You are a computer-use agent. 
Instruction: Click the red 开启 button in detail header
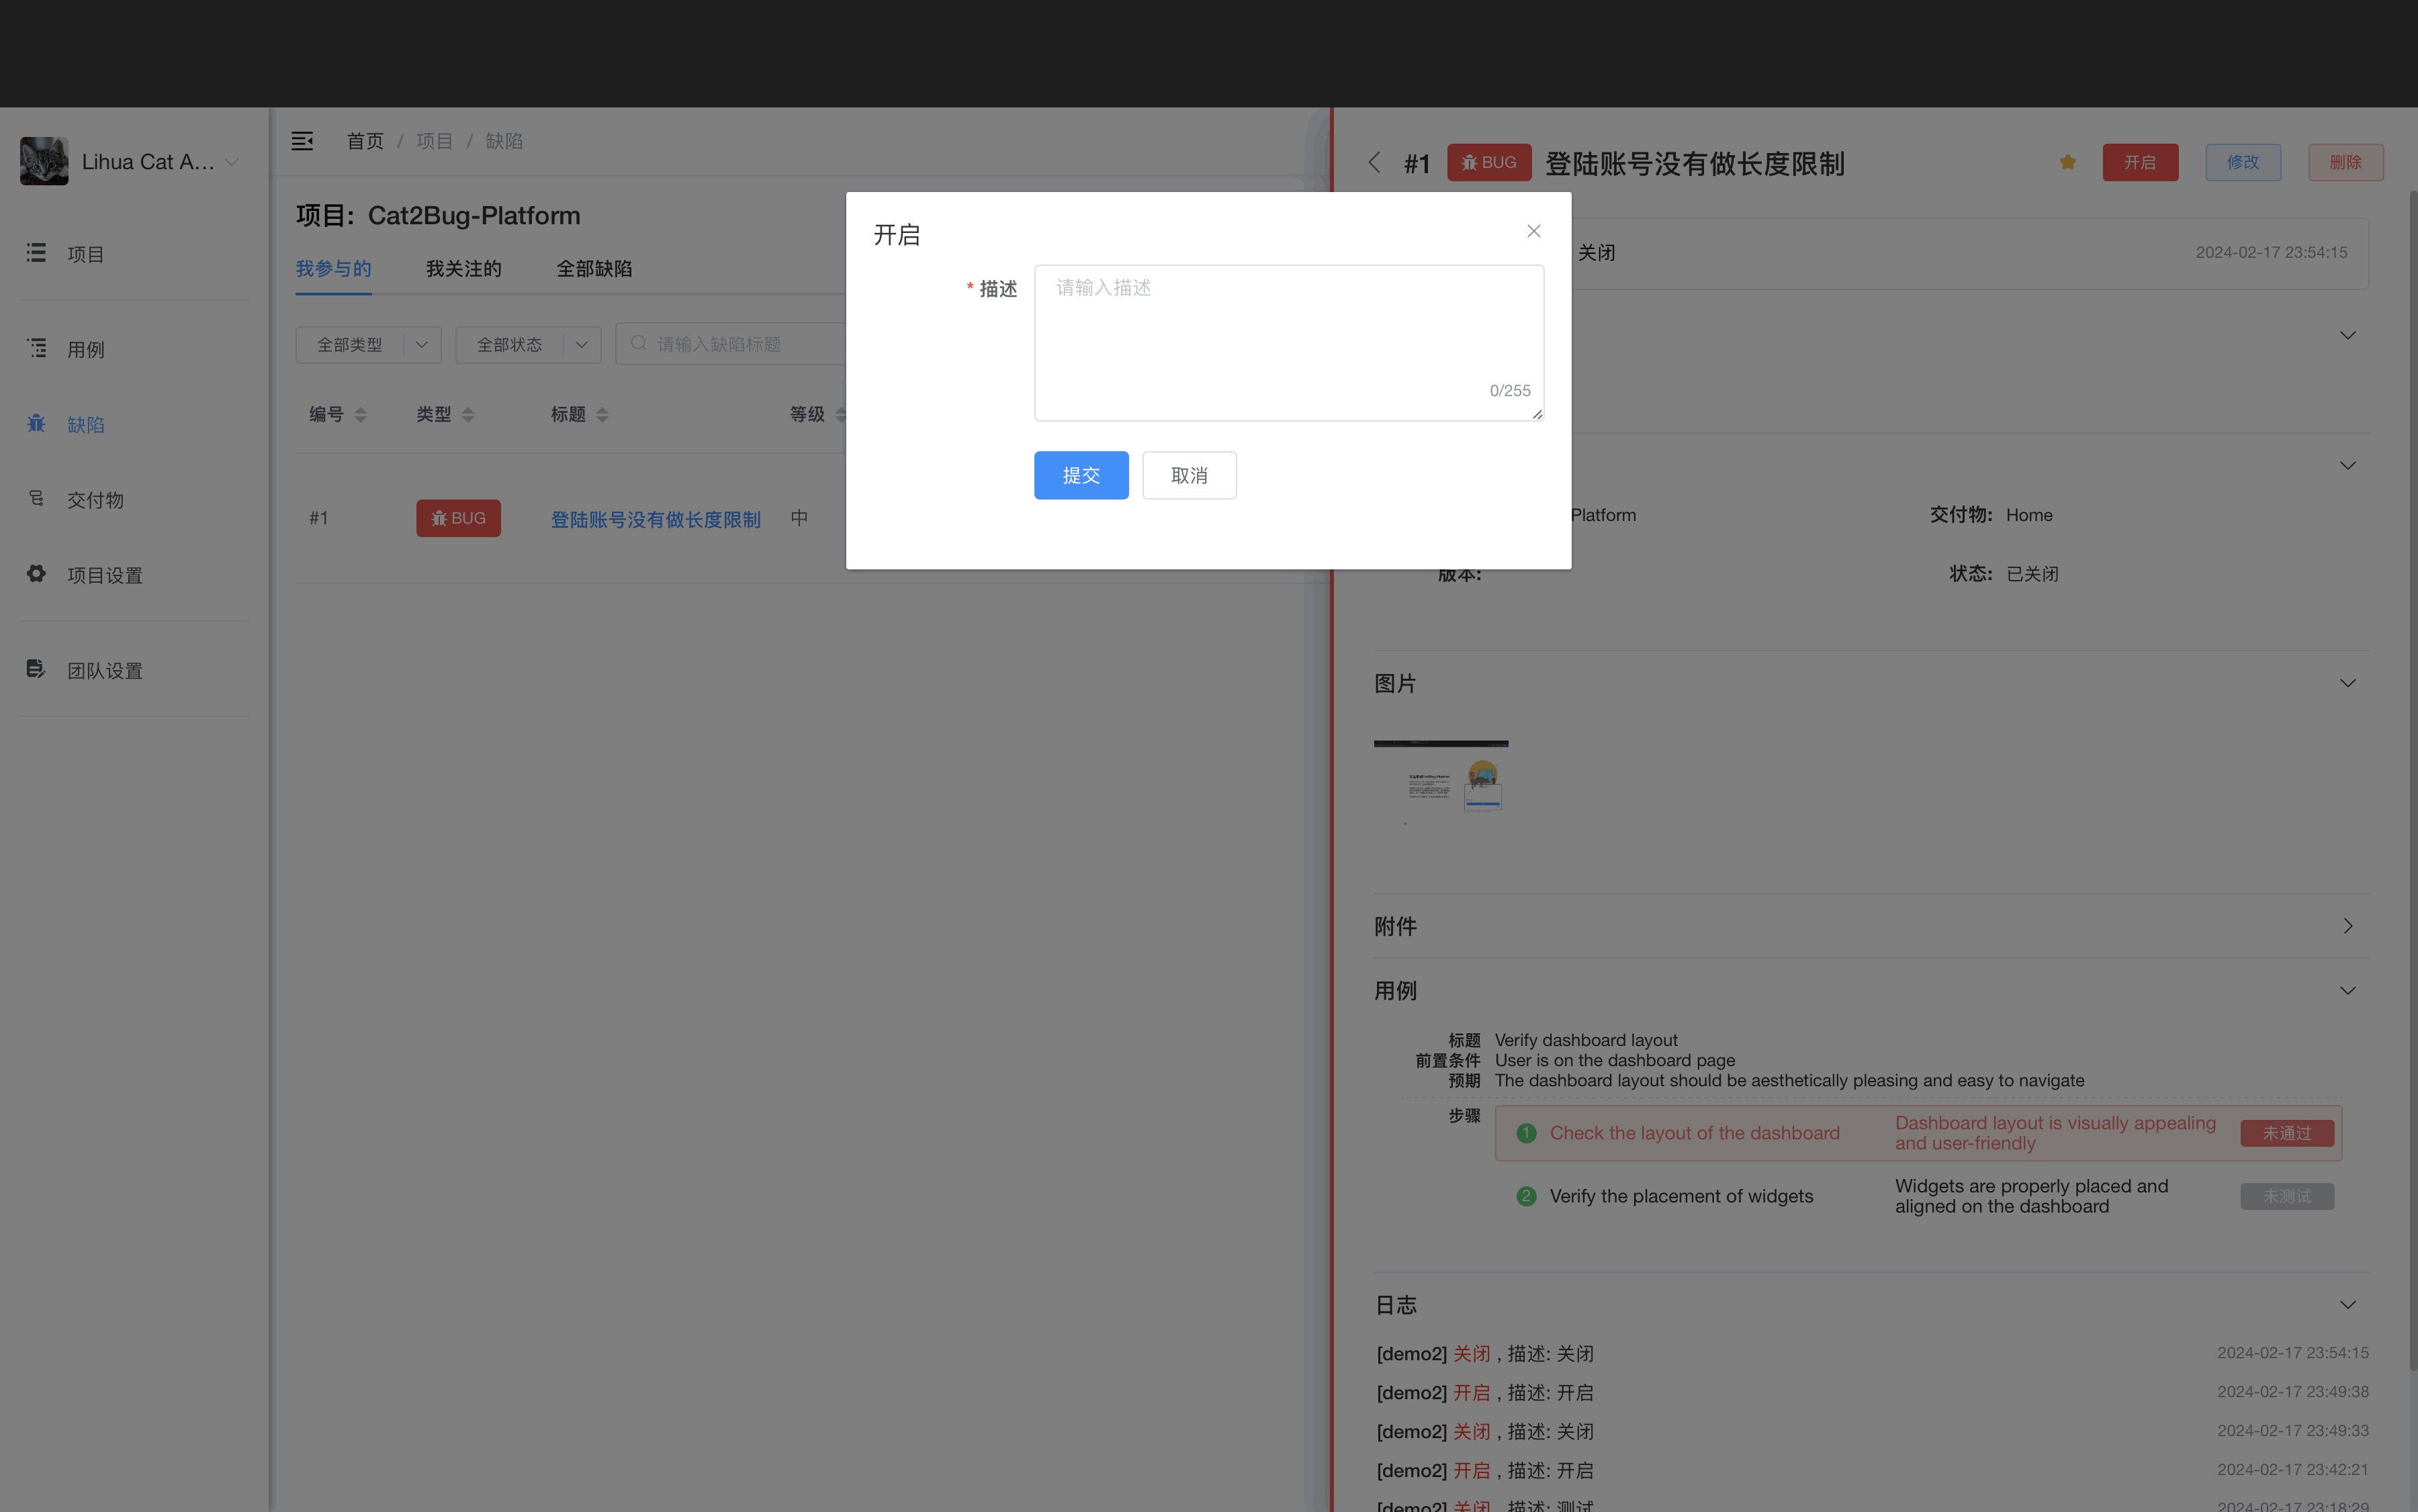tap(2140, 162)
